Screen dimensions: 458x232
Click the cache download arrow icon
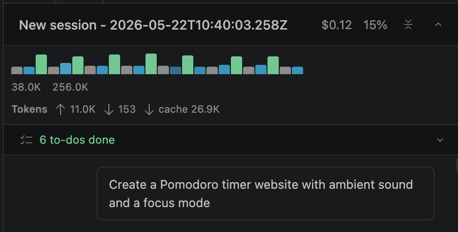149,109
